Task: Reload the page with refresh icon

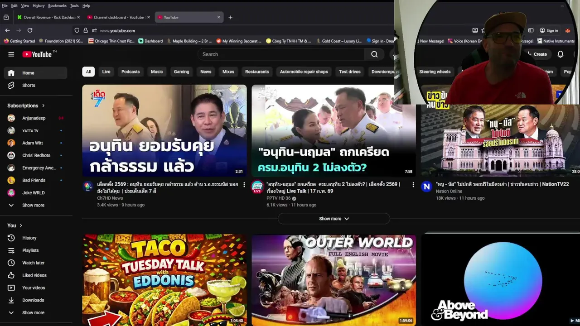Action: tap(30, 30)
